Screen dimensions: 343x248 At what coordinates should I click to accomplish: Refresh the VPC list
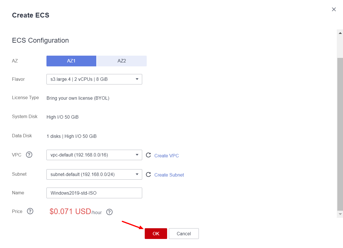click(148, 155)
